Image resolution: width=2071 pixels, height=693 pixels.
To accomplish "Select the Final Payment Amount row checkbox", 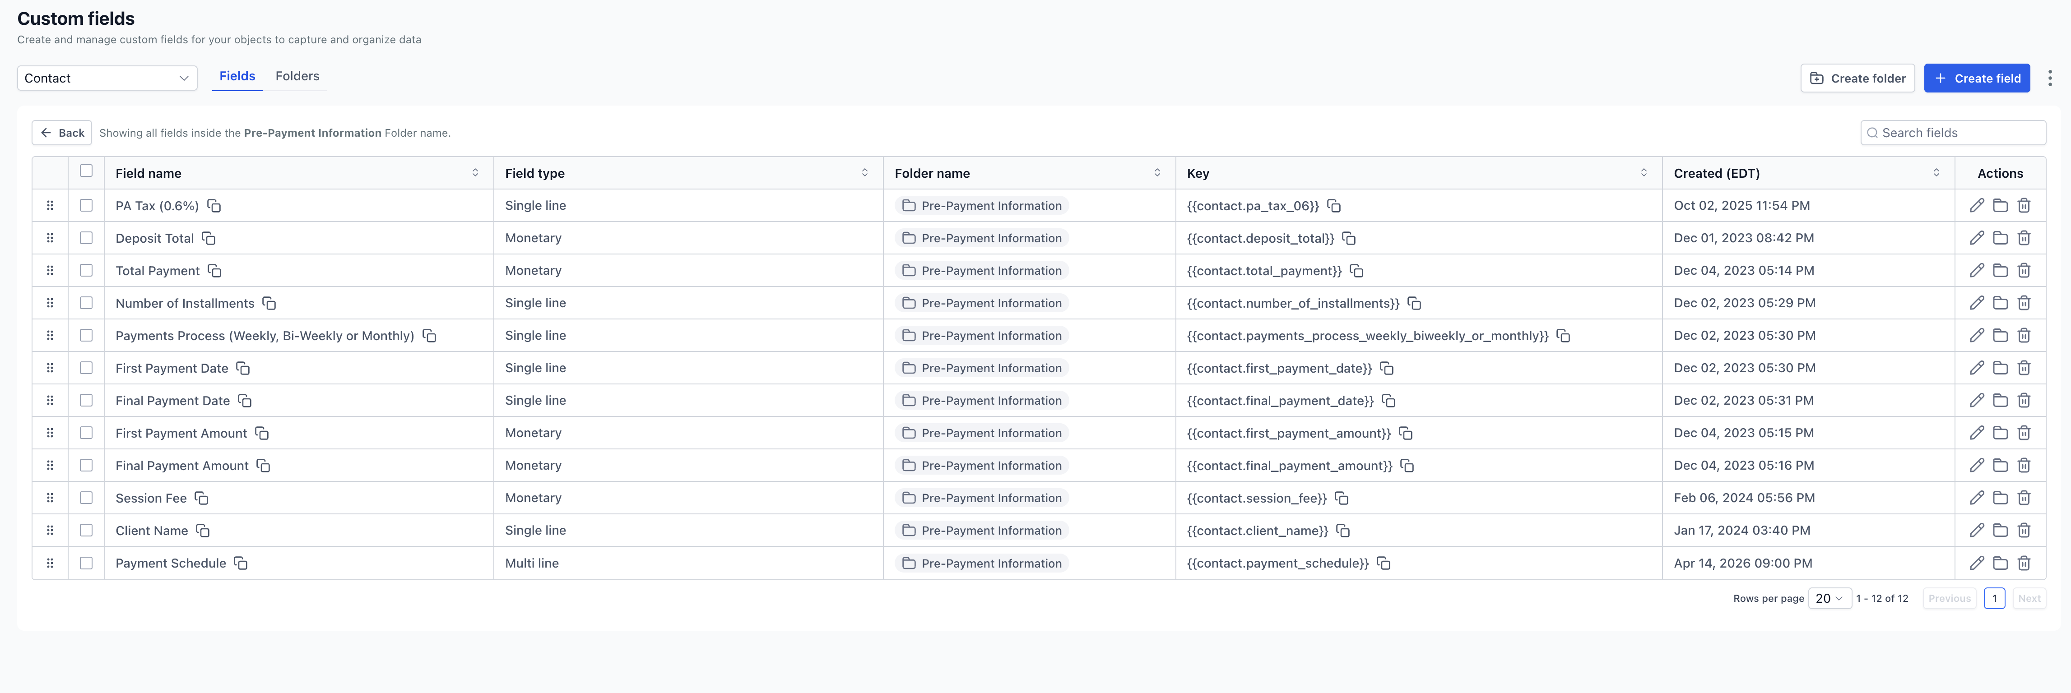I will 86,466.
